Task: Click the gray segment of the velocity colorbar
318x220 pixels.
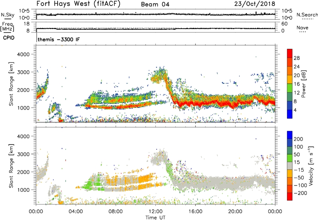Action: [x=290, y=166]
